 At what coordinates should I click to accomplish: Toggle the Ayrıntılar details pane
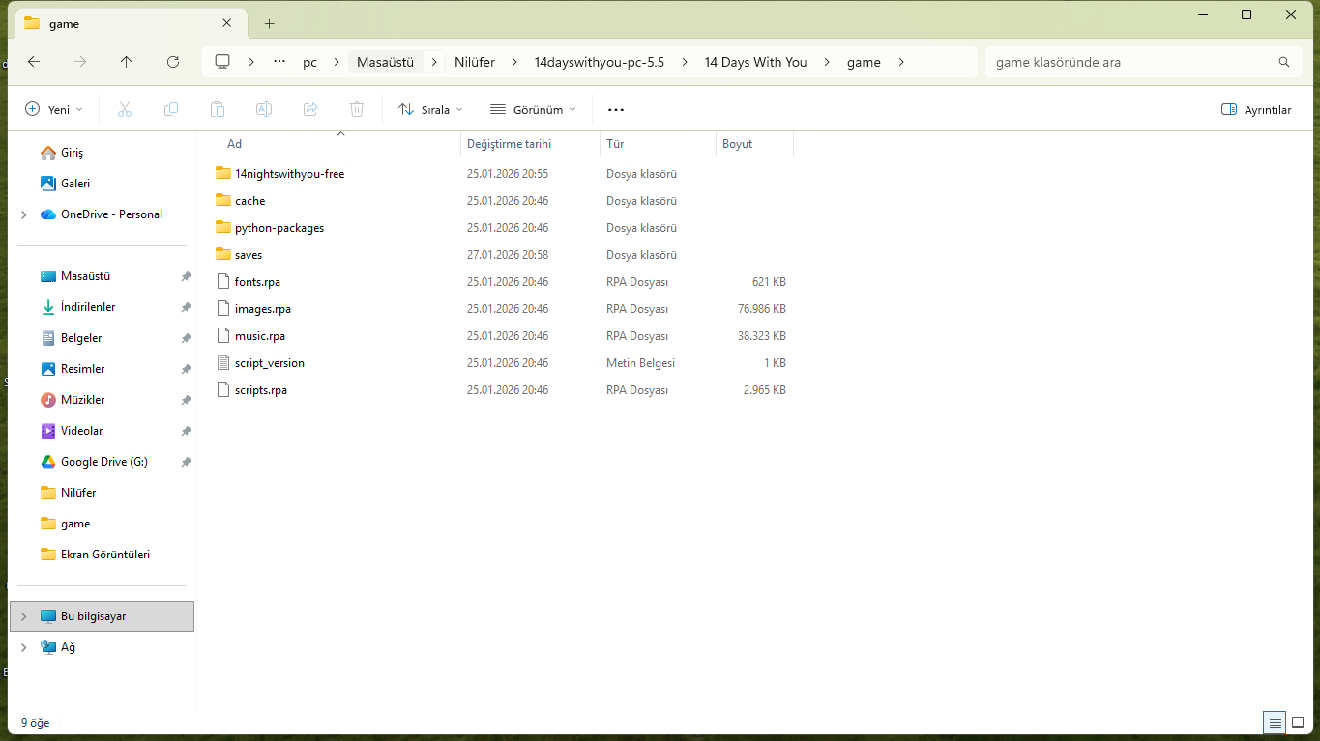(1256, 109)
